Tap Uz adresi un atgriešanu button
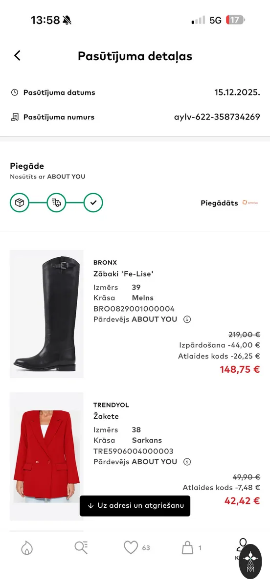270x587 pixels. coord(135,506)
